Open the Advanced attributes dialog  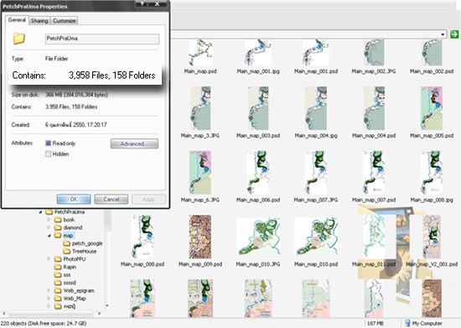tap(134, 143)
